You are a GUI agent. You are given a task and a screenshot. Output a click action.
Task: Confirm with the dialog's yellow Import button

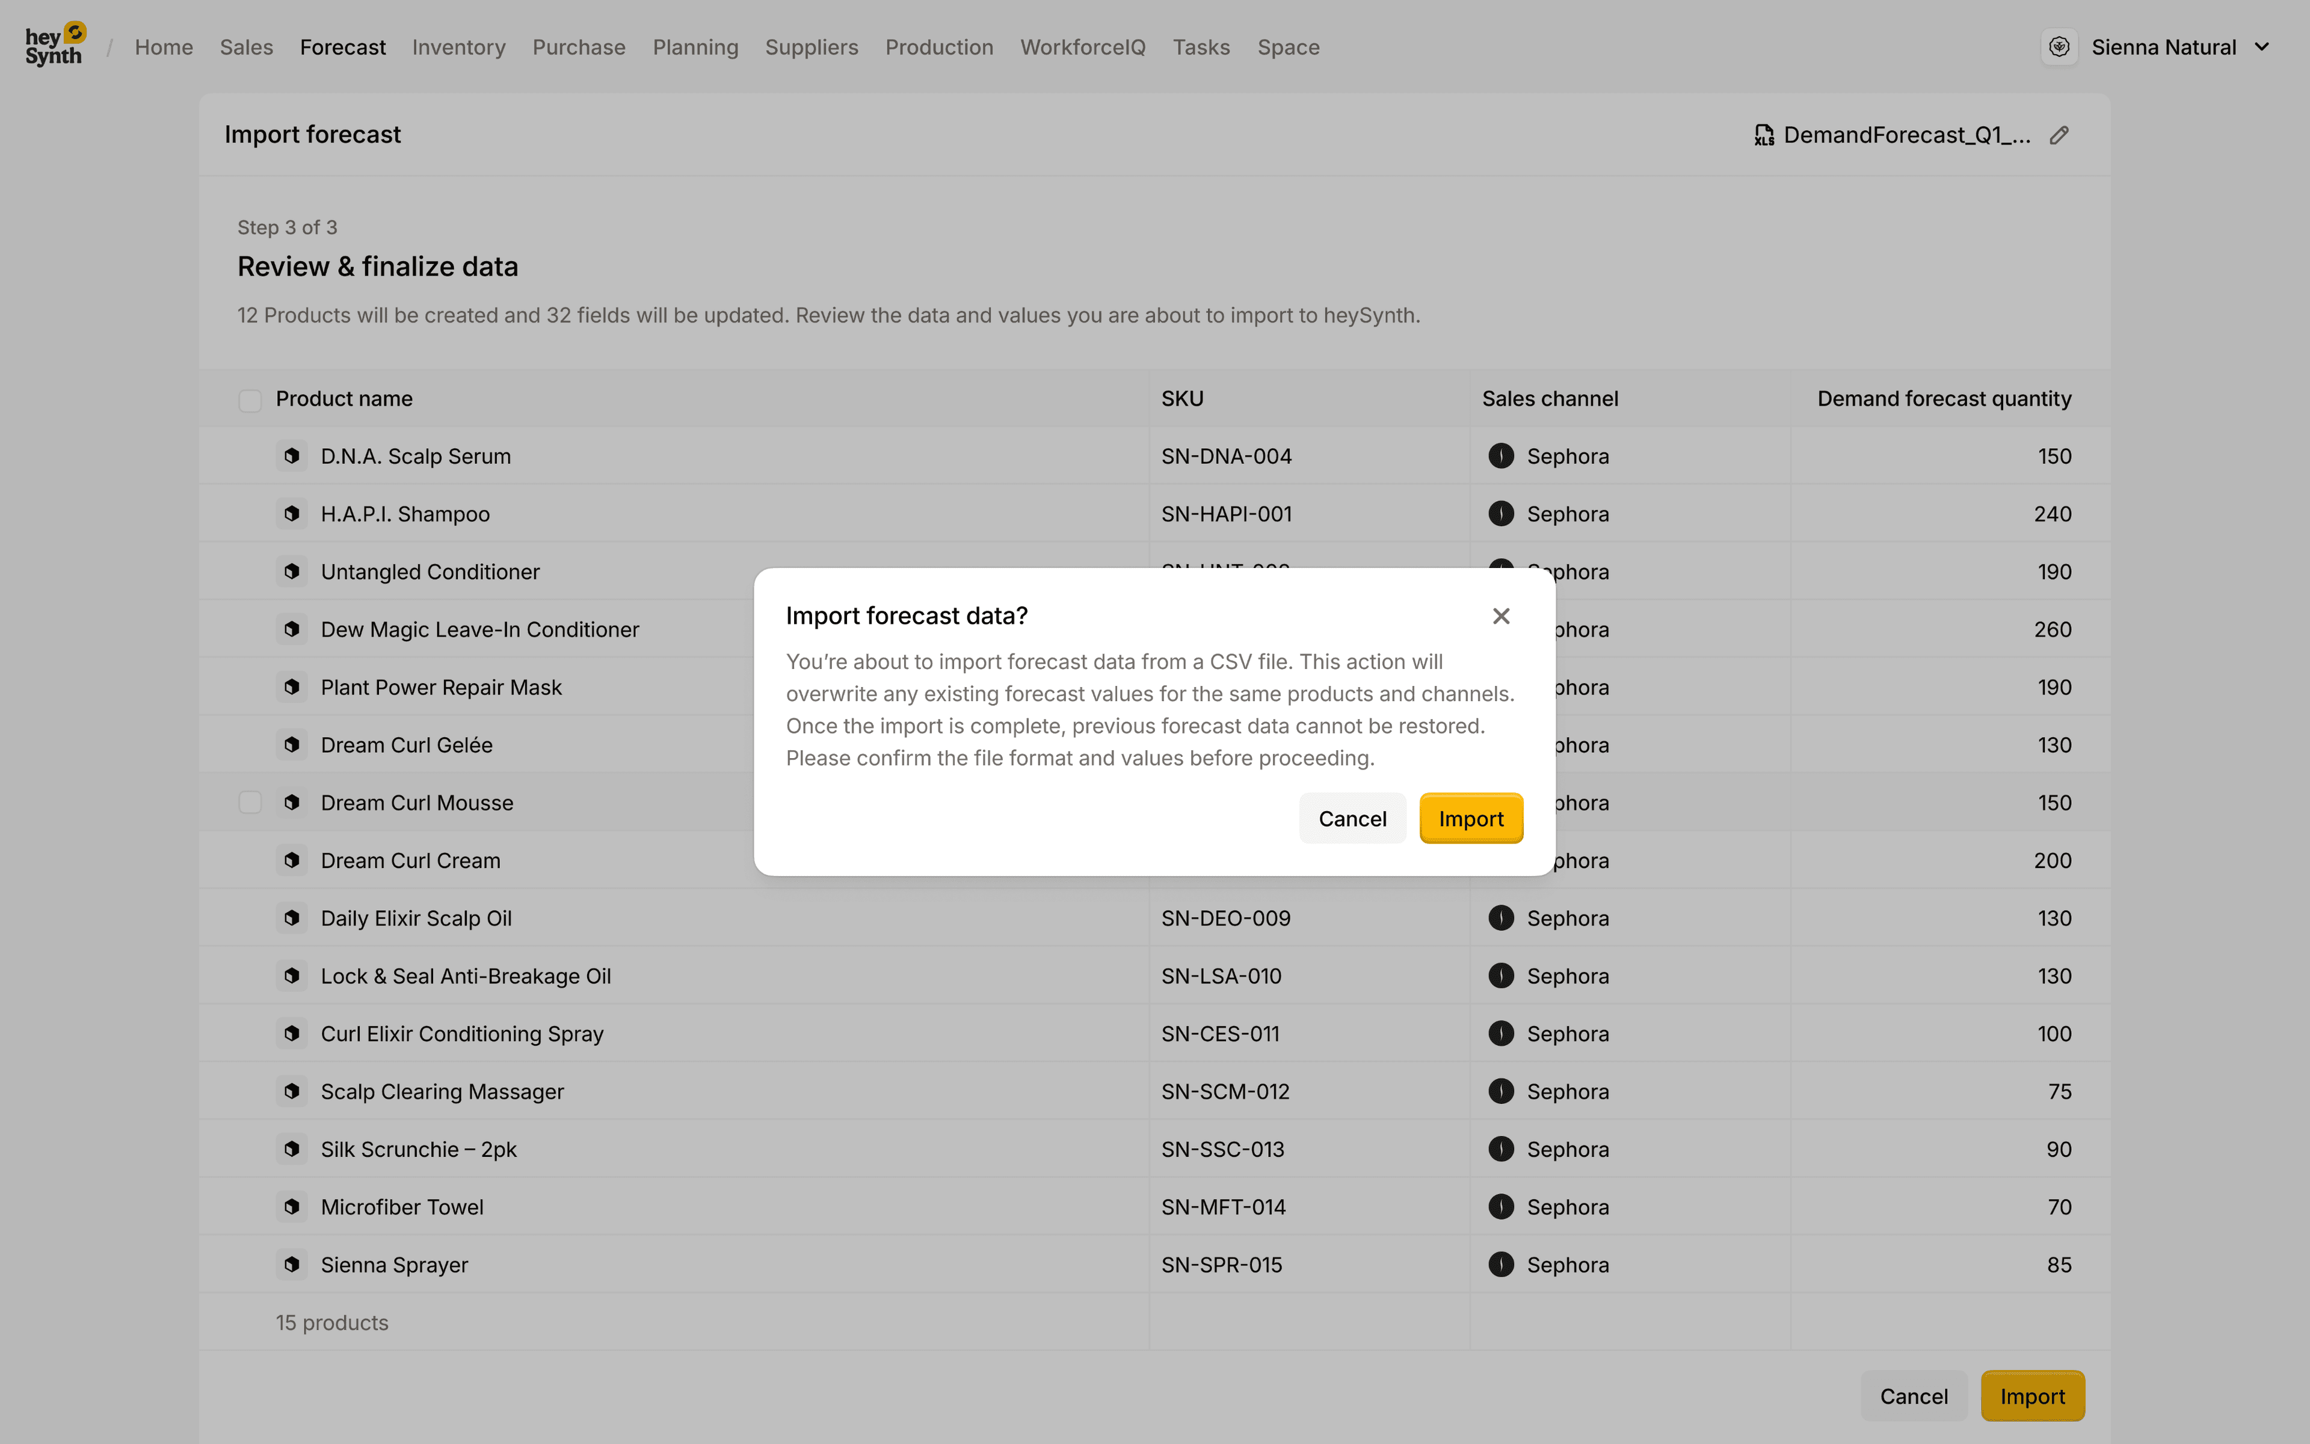[x=1470, y=818]
